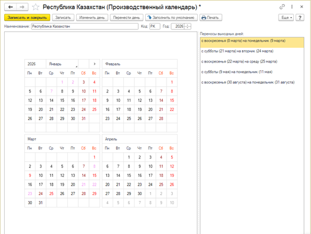Select April 20 in the calendar
The image size is (311, 234).
point(107,184)
